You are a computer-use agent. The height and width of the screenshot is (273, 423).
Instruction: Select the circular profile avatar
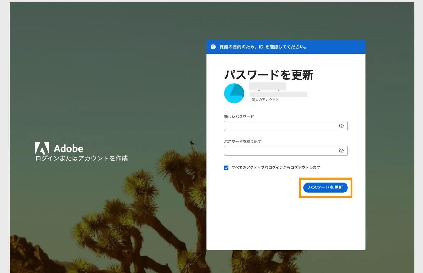234,93
